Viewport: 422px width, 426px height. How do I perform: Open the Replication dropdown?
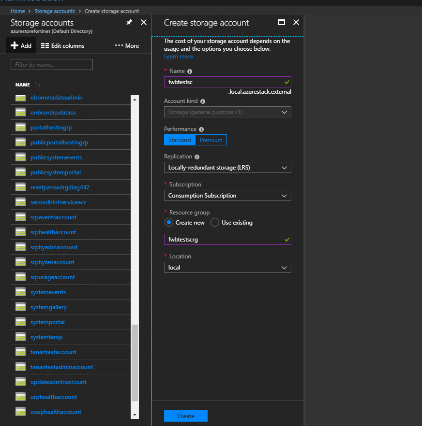(227, 168)
